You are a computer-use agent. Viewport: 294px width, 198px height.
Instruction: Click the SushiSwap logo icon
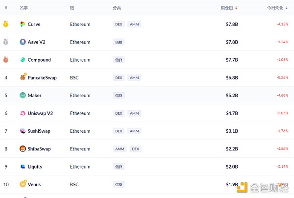(23, 131)
